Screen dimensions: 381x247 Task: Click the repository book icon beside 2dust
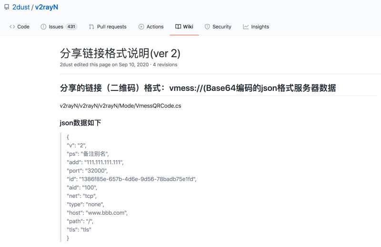[7, 7]
